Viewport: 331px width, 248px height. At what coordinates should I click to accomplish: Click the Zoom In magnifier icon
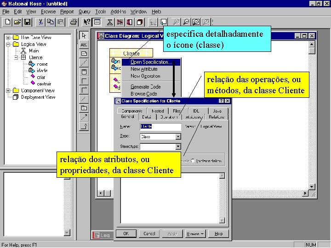176,22
